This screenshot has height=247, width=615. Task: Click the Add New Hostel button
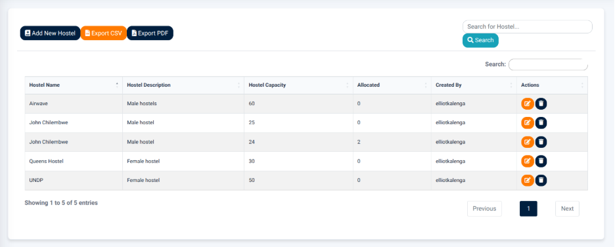(50, 34)
